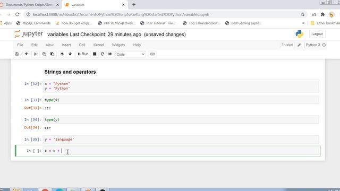Select cell In [32] with x = "Python"
340x191 pixels.
(181, 86)
